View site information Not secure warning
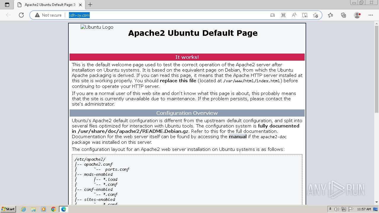Viewport: 379px width, 213px height. (48, 15)
